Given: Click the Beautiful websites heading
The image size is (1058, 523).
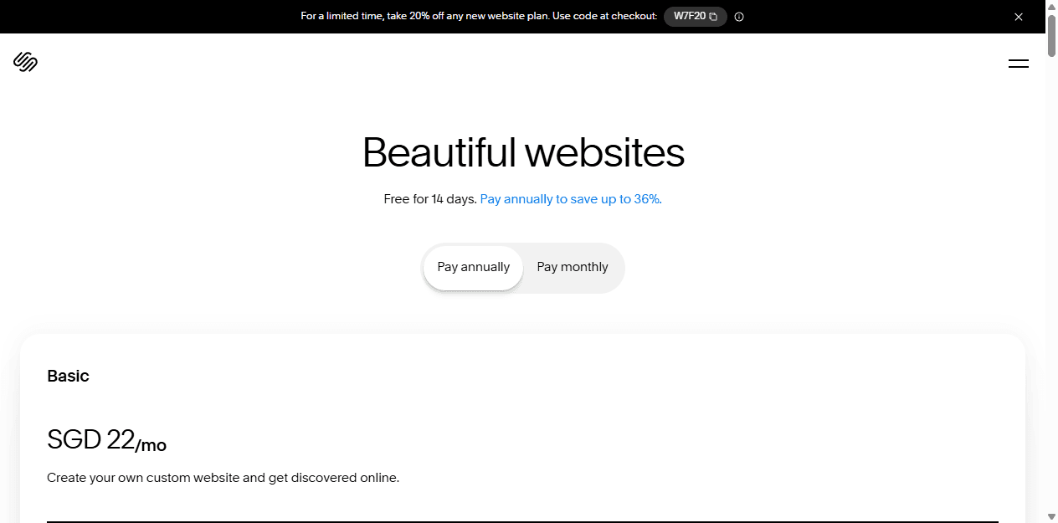Looking at the screenshot, I should click(523, 152).
